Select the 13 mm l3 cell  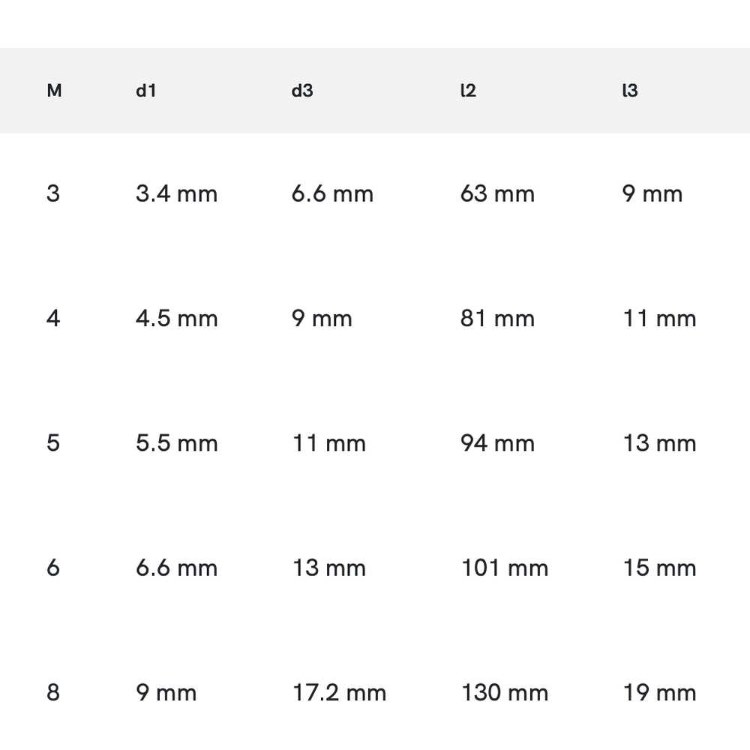point(659,443)
